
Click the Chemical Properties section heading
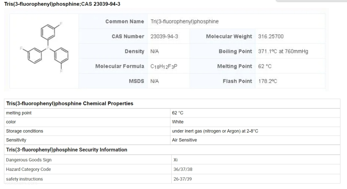tap(70, 104)
